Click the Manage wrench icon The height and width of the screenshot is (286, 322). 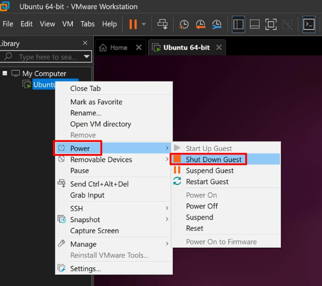coord(61,244)
